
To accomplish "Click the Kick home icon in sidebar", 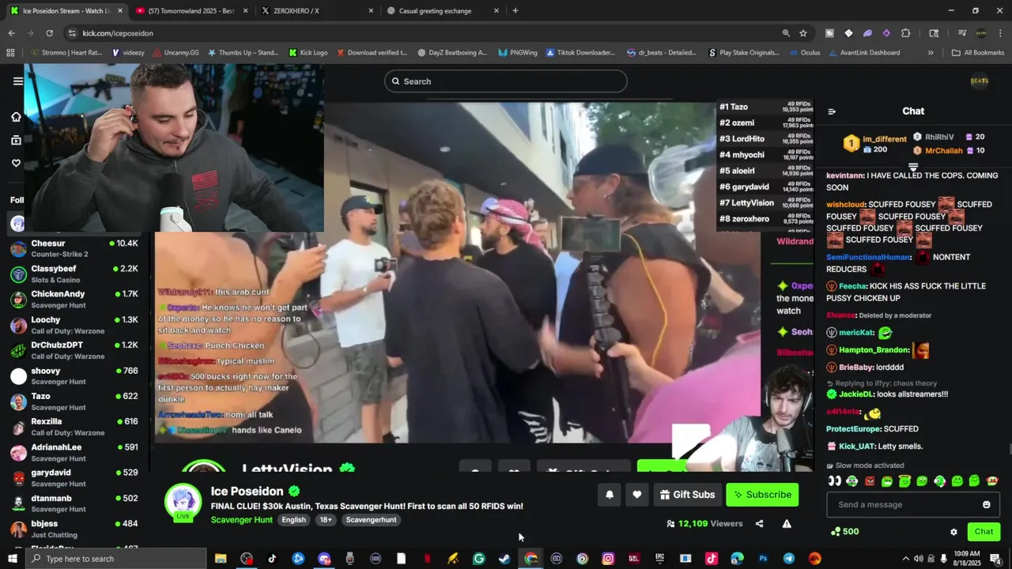I will tap(16, 117).
